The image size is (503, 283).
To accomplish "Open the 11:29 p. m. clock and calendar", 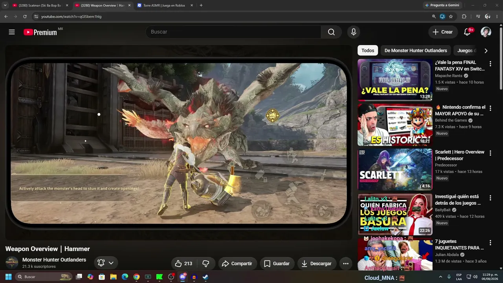I will point(490,277).
